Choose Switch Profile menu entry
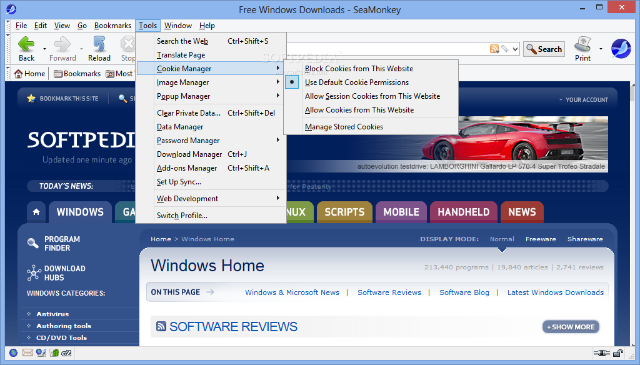This screenshot has height=365, width=640. click(211, 216)
